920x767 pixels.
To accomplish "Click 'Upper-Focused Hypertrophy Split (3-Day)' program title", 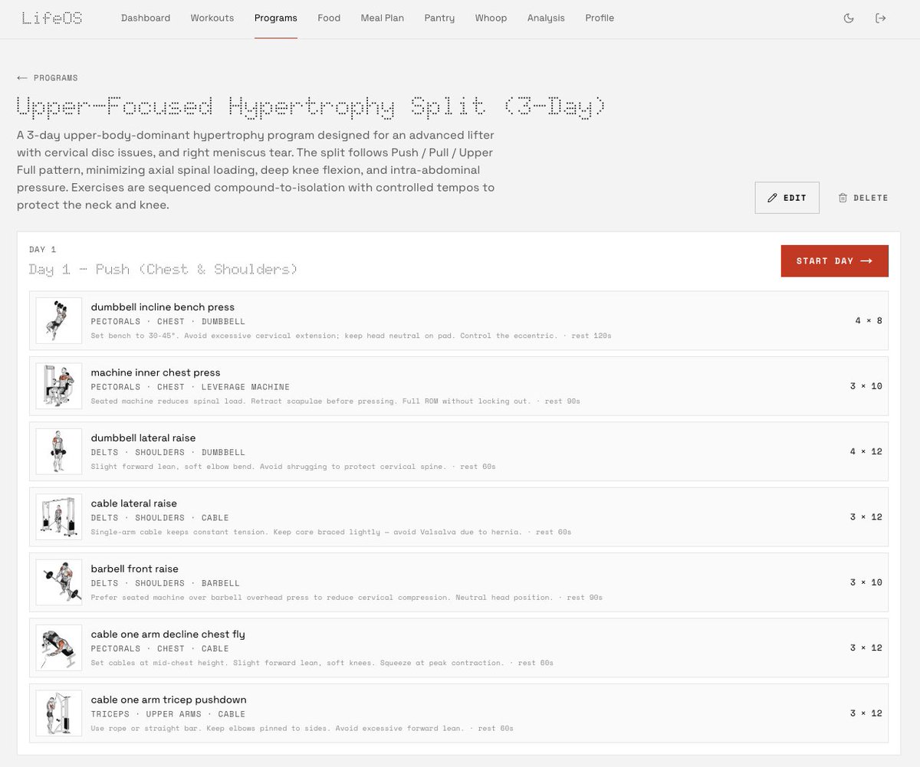I will 311,107.
